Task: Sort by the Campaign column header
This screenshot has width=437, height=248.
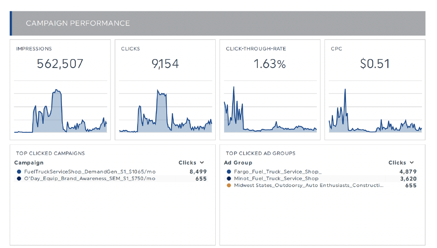Action: pos(29,163)
